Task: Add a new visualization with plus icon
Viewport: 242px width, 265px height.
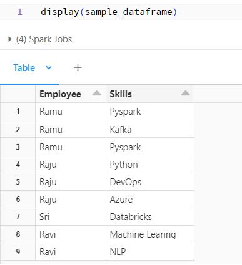Action: (x=78, y=67)
